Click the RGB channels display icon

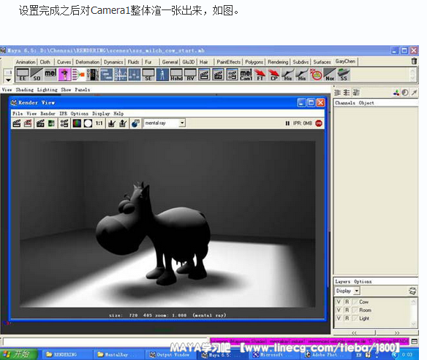[77, 123]
